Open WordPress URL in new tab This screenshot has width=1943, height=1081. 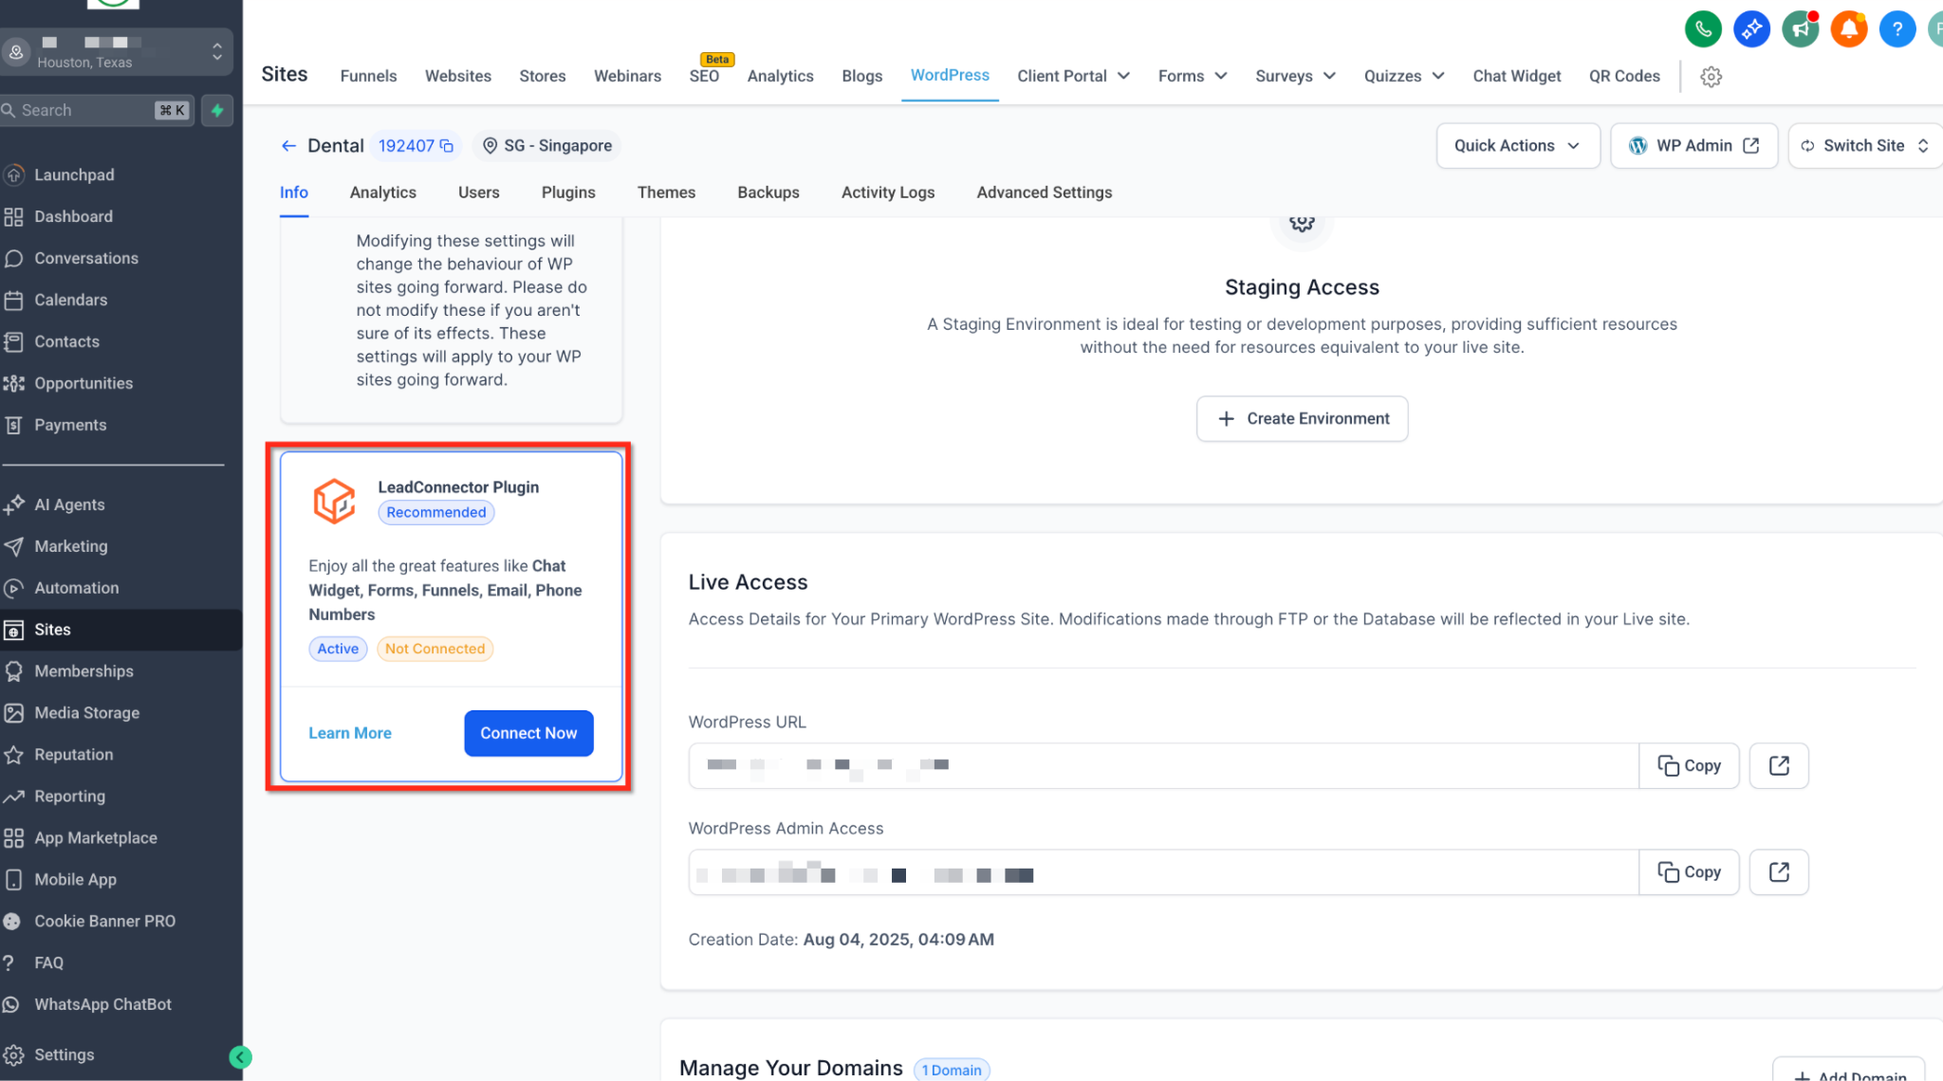(x=1779, y=765)
